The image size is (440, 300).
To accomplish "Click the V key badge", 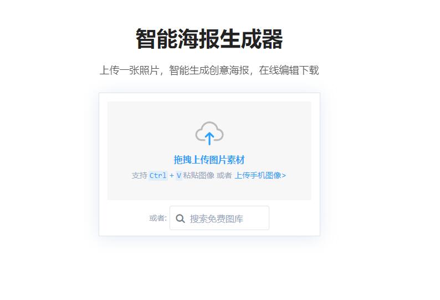I will (x=179, y=176).
